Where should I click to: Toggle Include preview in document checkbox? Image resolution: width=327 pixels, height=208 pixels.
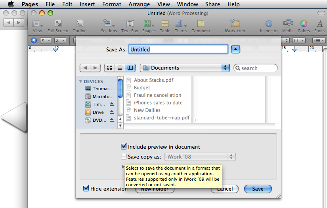point(124,147)
